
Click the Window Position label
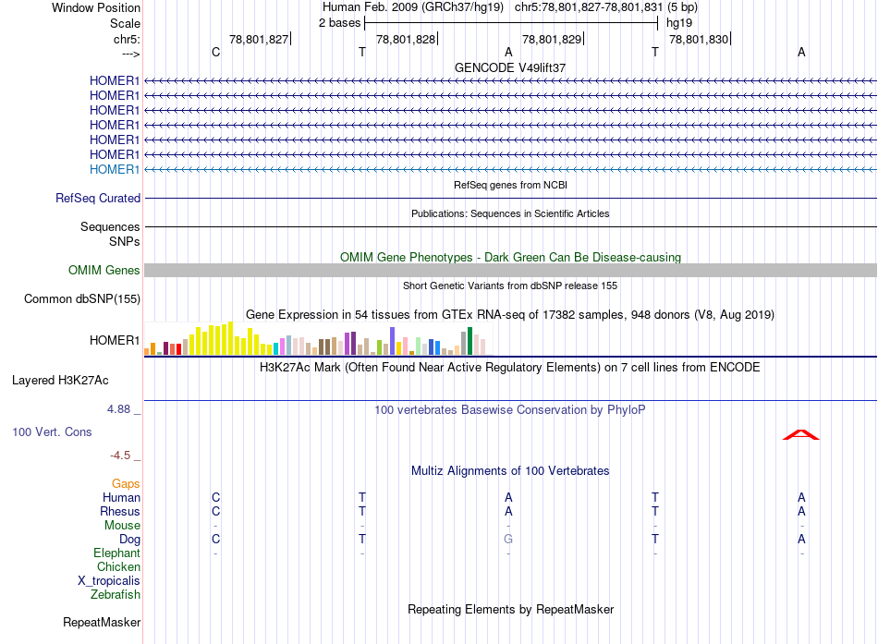96,7
